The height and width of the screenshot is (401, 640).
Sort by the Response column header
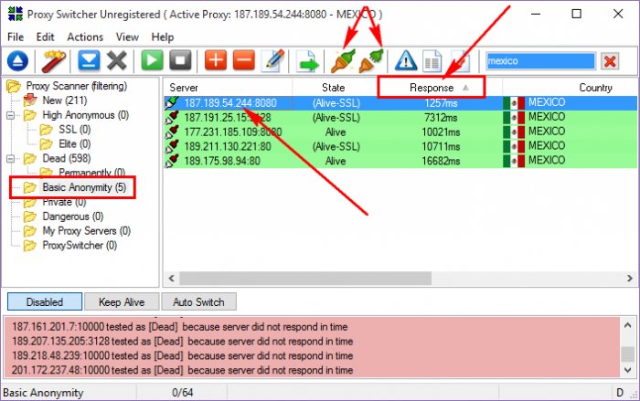[432, 88]
